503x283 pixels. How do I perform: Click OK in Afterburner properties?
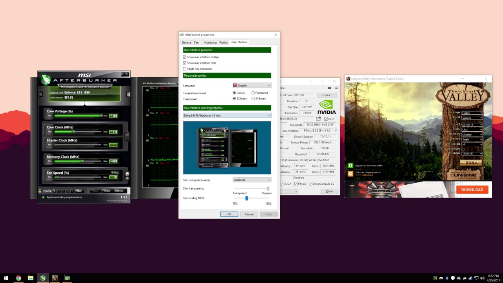coord(229,214)
